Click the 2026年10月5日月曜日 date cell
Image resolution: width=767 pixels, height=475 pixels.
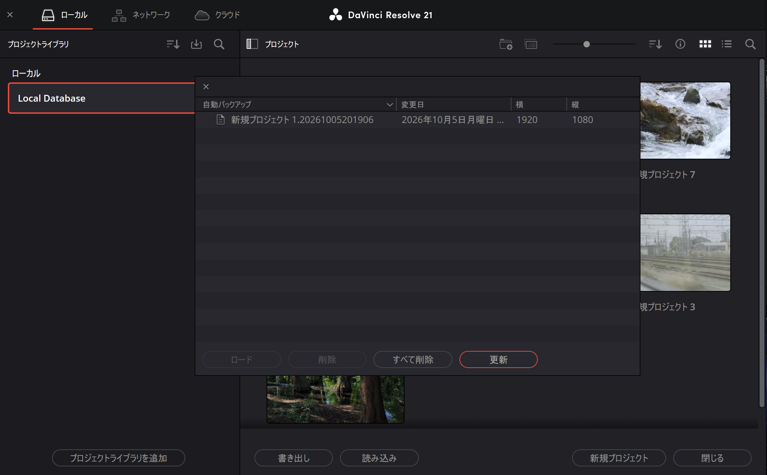(453, 120)
